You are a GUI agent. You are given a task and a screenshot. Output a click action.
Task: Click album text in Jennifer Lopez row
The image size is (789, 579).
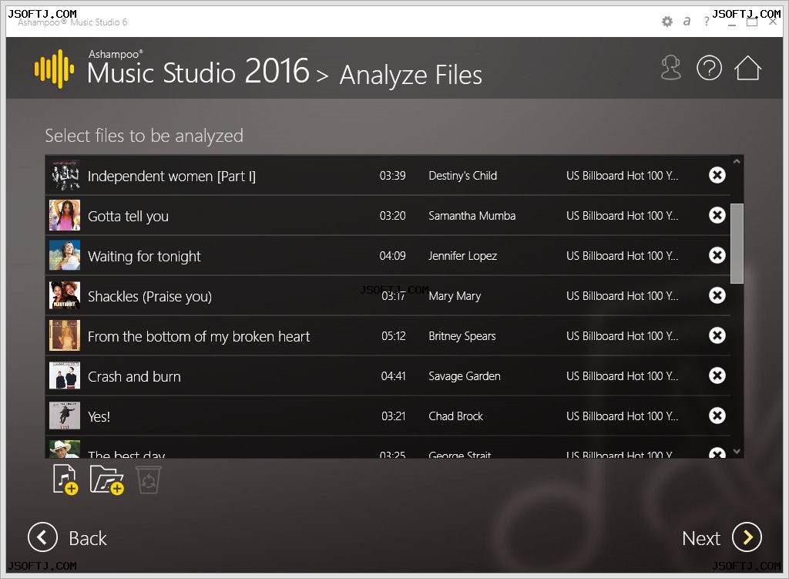[x=622, y=256]
